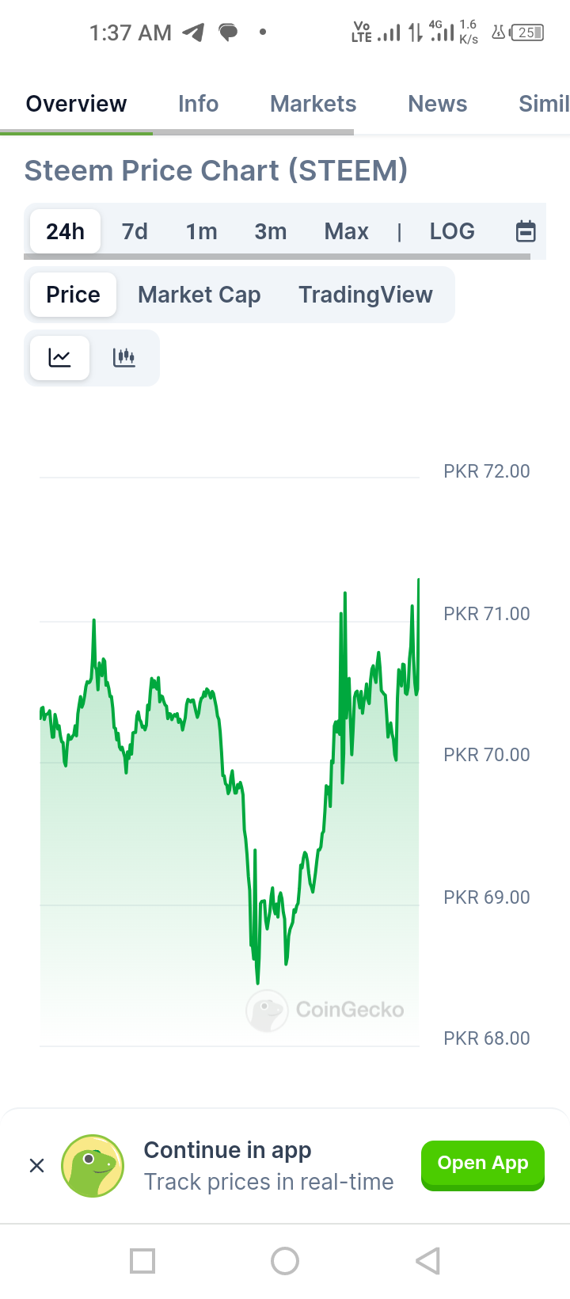Open recent apps square button
This screenshot has height=1299, width=570.
[x=142, y=1260]
